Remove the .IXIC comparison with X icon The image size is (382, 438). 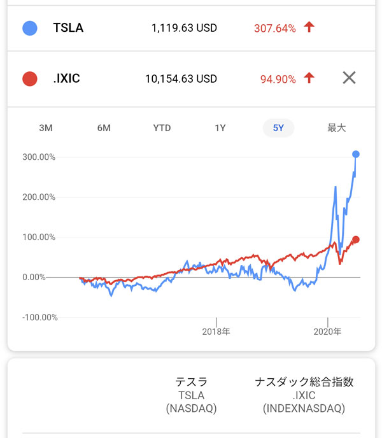(x=349, y=78)
